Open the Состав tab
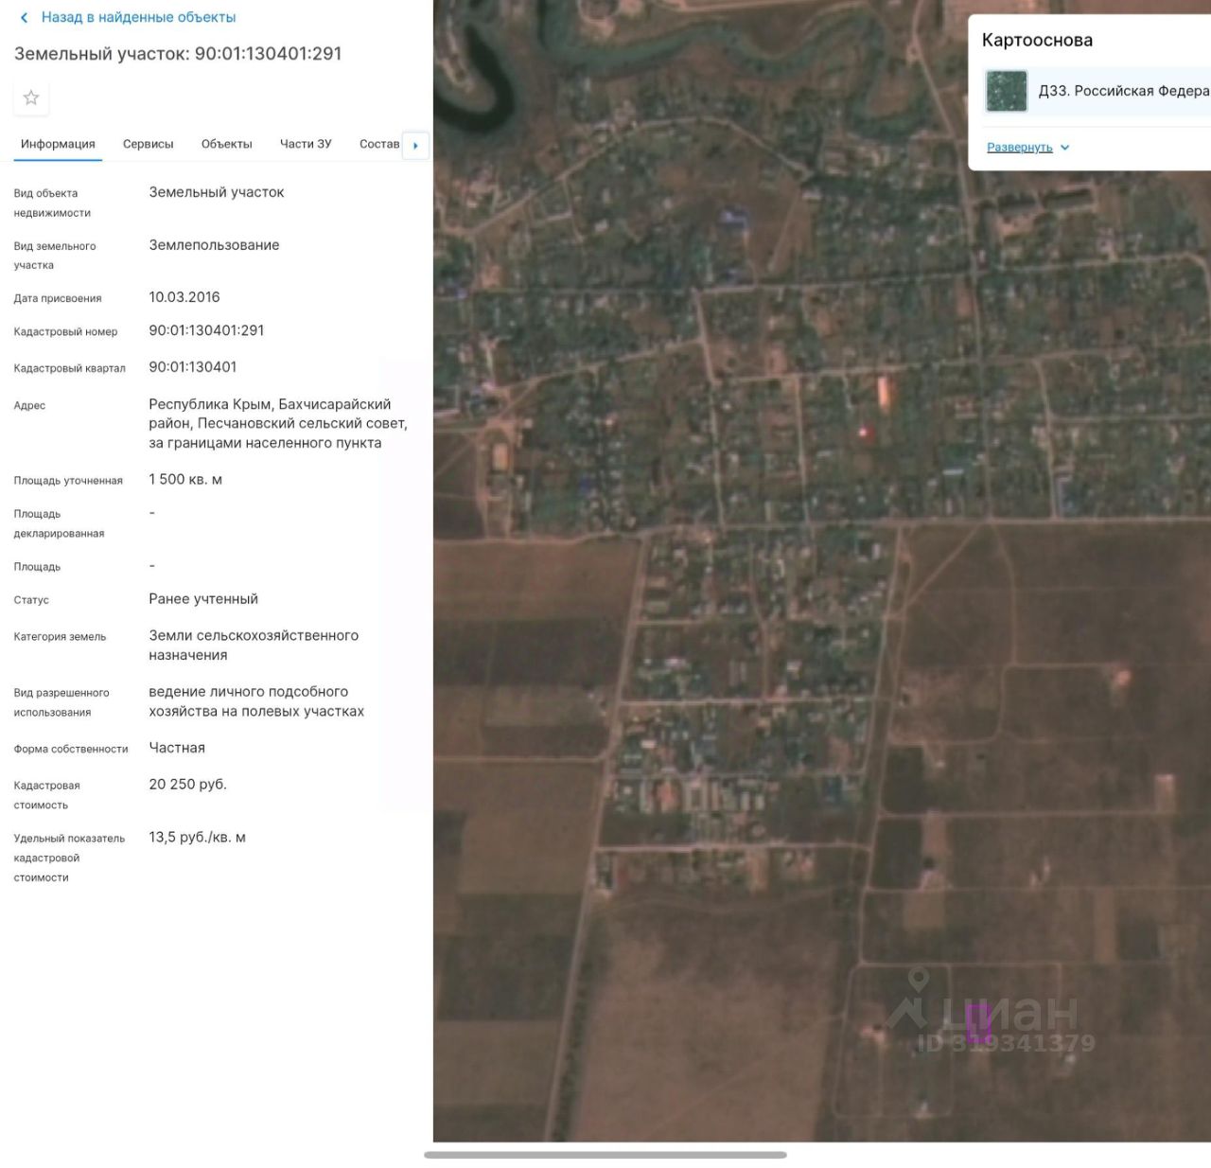The width and height of the screenshot is (1211, 1168). point(379,144)
